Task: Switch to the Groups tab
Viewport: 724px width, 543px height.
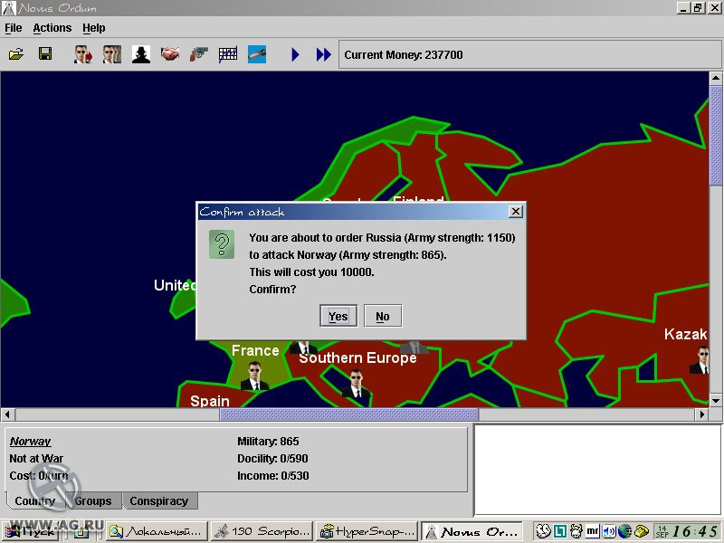Action: pos(93,501)
